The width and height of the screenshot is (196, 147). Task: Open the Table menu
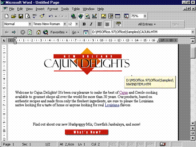coord(76,9)
